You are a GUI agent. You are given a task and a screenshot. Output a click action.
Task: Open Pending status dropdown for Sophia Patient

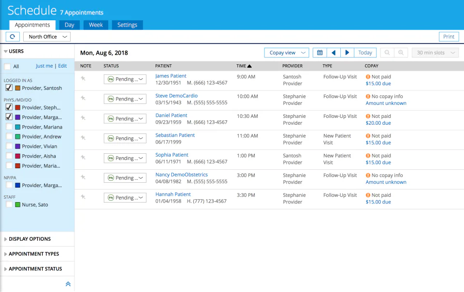(125, 158)
